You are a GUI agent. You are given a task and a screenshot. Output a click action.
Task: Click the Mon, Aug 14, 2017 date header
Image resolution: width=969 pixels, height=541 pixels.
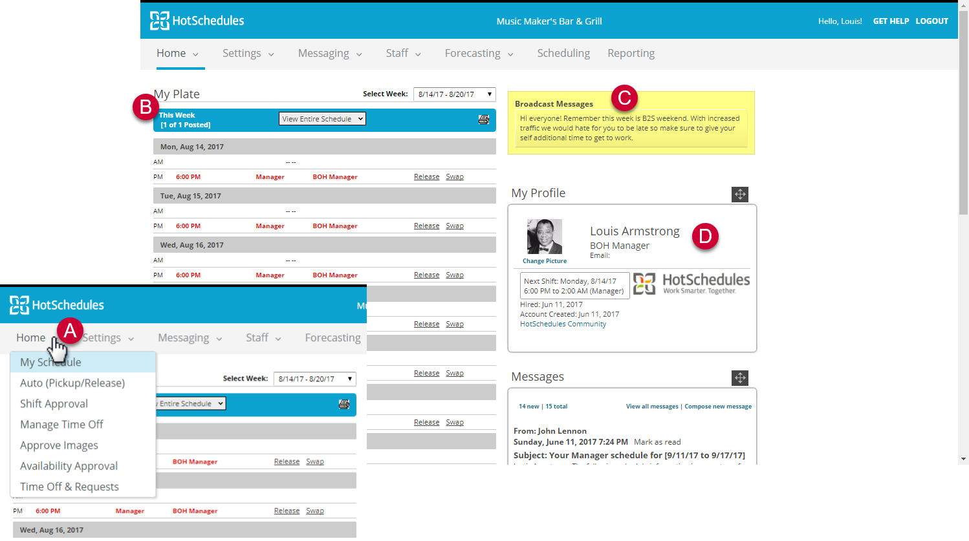[x=325, y=147]
